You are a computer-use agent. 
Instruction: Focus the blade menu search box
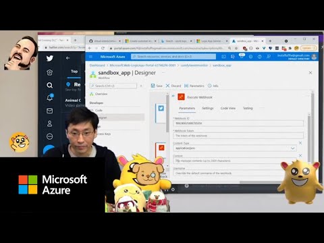(x=113, y=86)
